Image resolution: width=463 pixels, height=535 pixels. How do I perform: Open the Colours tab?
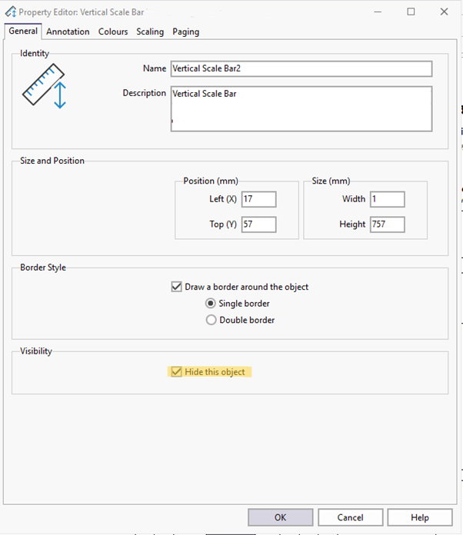(113, 32)
